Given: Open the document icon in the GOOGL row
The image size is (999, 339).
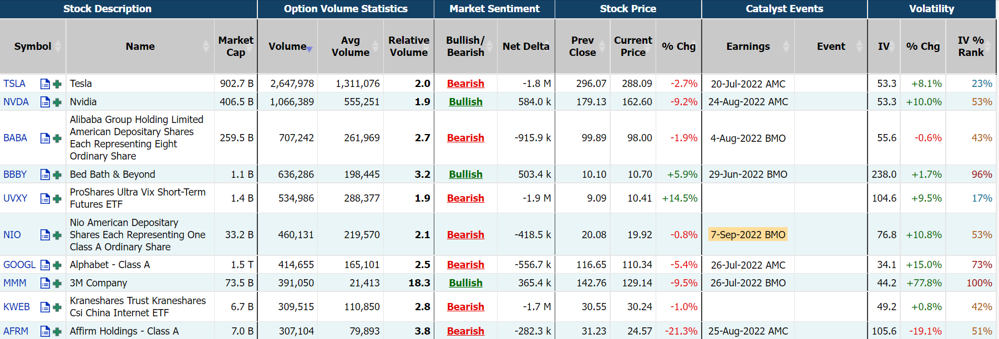Looking at the screenshot, I should 45,265.
